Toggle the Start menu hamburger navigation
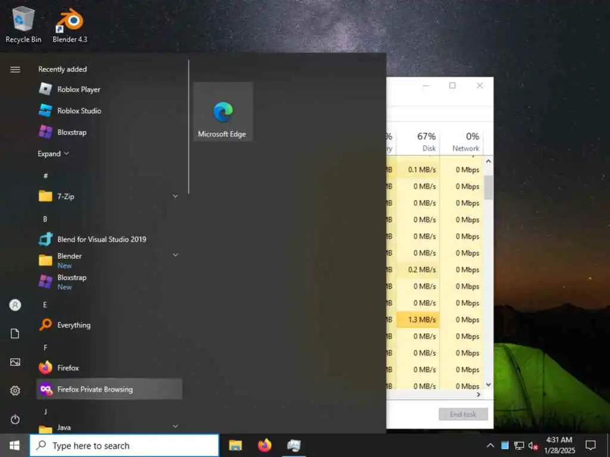This screenshot has height=457, width=610. click(15, 70)
